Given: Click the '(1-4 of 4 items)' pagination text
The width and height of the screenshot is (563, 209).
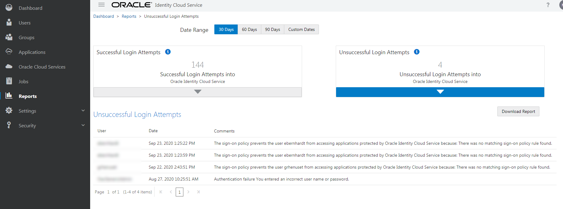Looking at the screenshot, I should tap(137, 192).
